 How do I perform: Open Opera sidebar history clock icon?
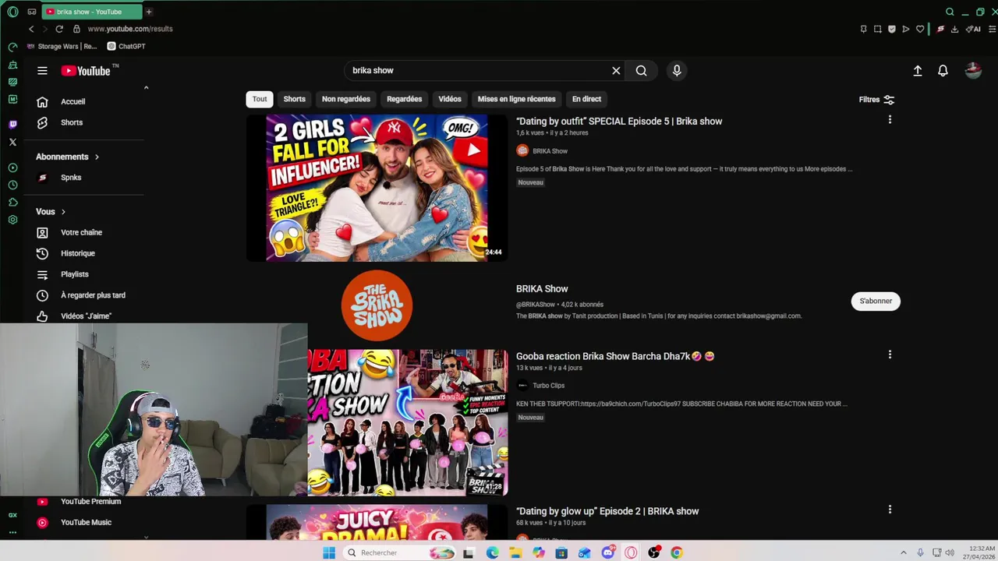(12, 185)
